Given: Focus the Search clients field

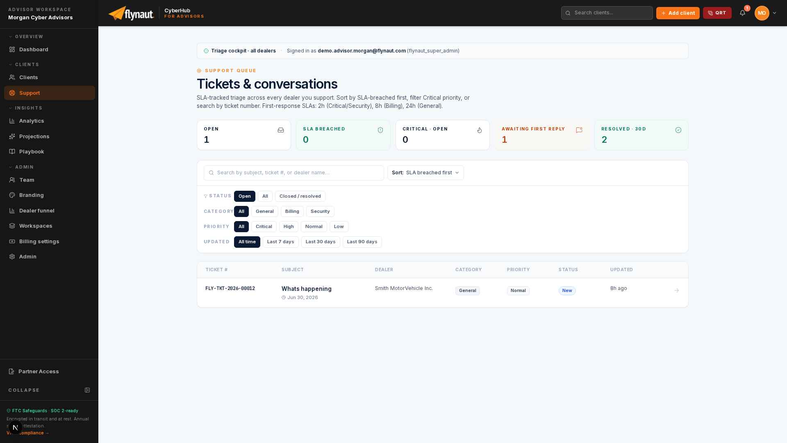Looking at the screenshot, I should point(607,13).
